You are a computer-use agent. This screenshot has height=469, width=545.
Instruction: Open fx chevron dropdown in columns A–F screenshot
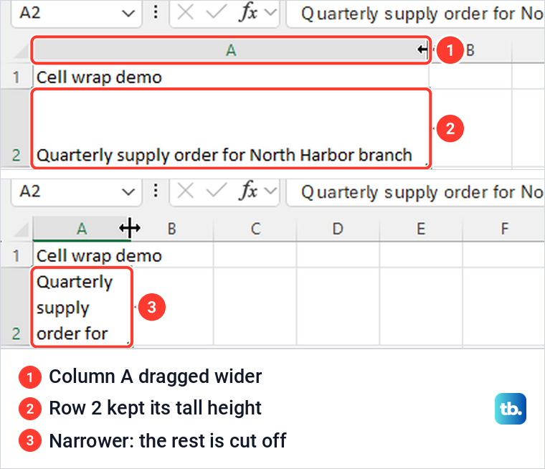(270, 191)
